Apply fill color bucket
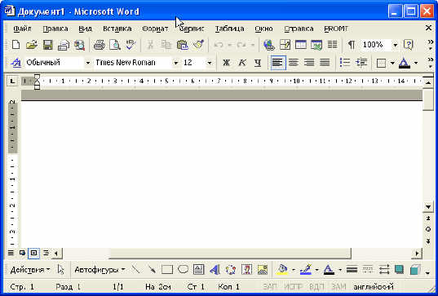The width and height of the screenshot is (438, 296). (282, 270)
